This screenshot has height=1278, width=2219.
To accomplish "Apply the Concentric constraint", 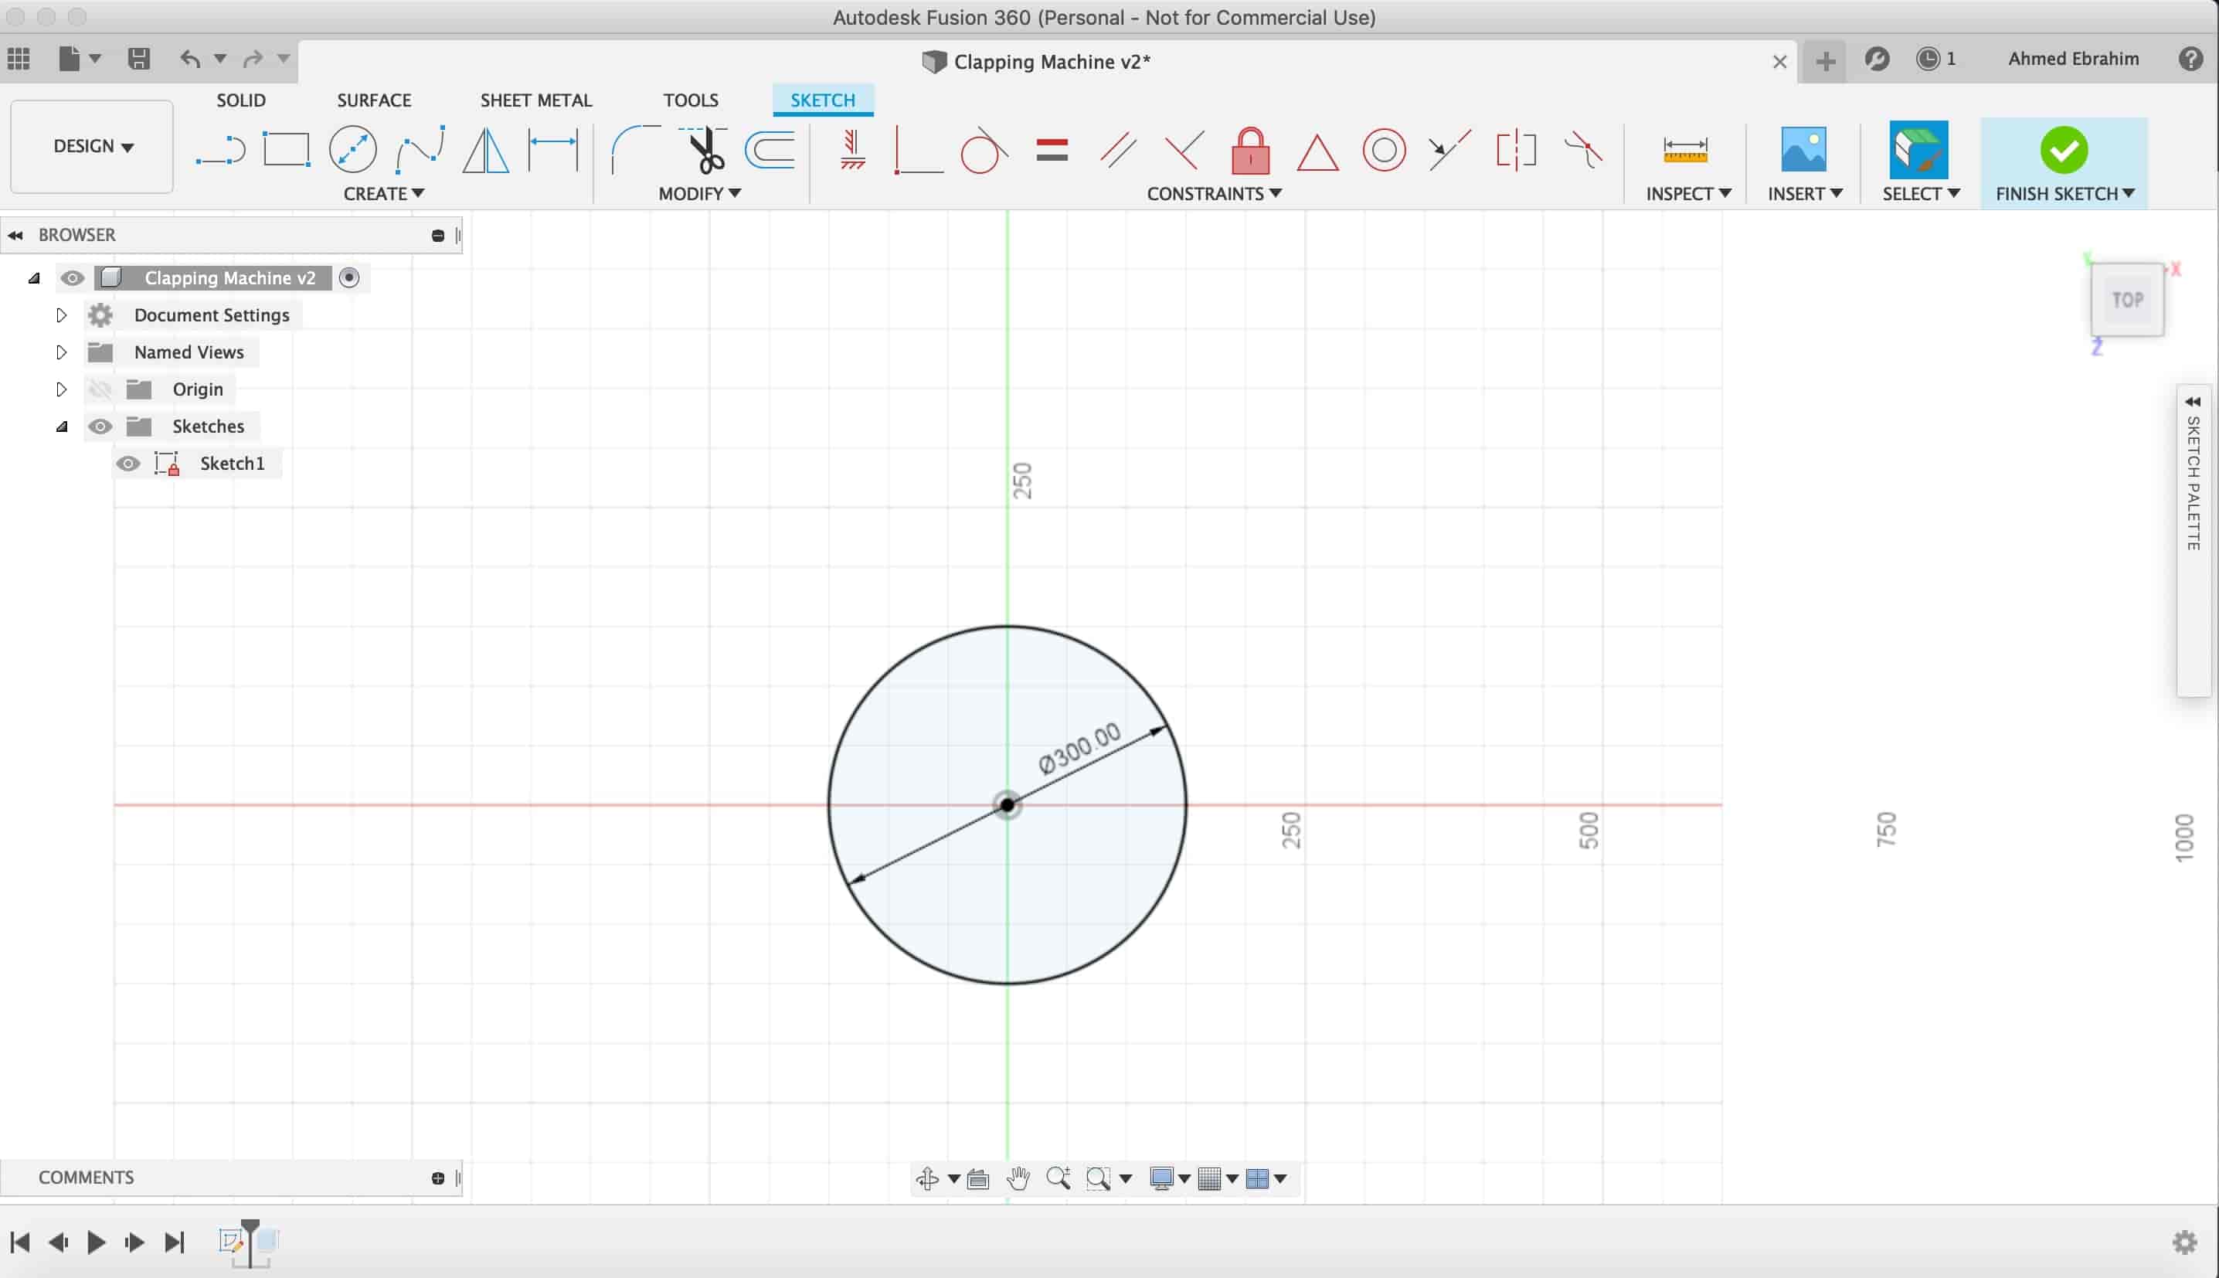I will tap(1384, 150).
